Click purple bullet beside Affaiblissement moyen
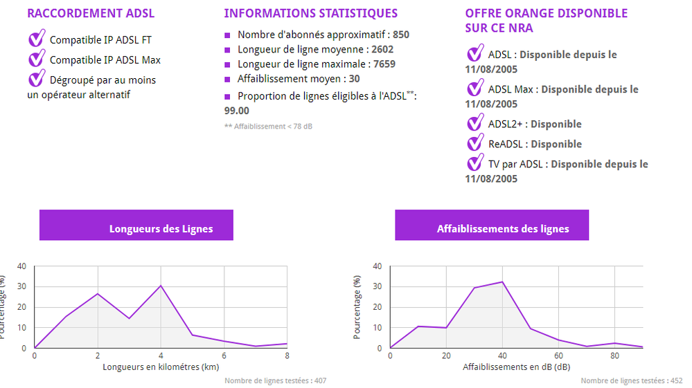692x388 pixels. [x=227, y=80]
